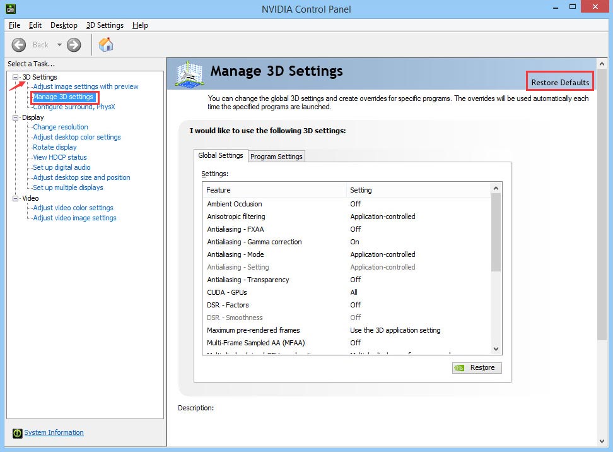The image size is (613, 452).
Task: Click the Manage 3D Settings header graphic icon
Action: pos(188,73)
